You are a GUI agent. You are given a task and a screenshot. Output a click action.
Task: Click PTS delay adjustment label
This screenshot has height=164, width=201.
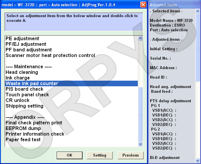pyautogui.click(x=171, y=101)
